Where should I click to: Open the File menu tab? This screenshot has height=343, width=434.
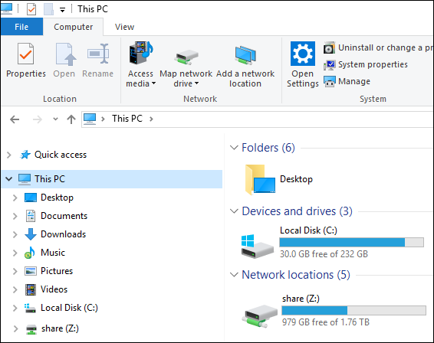(21, 27)
